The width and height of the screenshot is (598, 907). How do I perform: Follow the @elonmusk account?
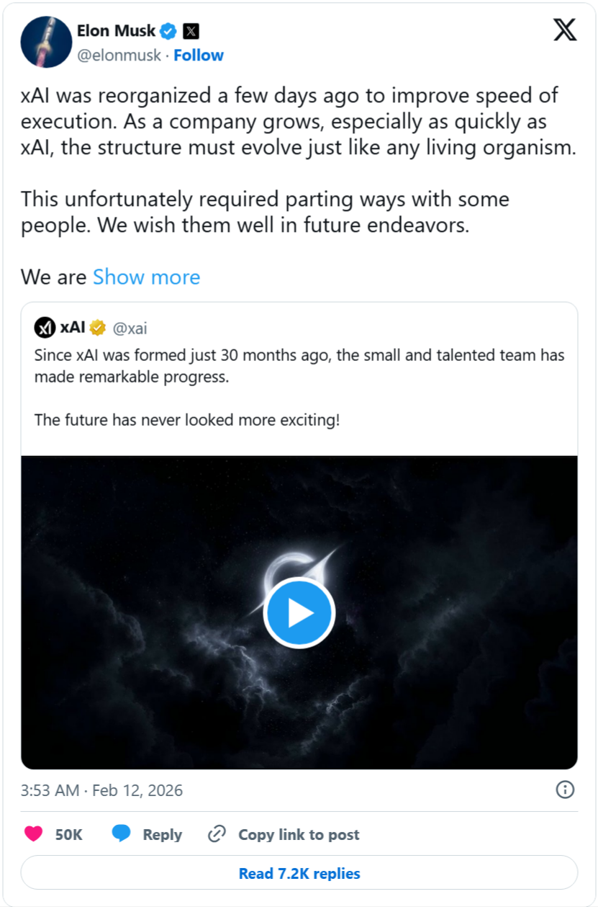[x=199, y=55]
